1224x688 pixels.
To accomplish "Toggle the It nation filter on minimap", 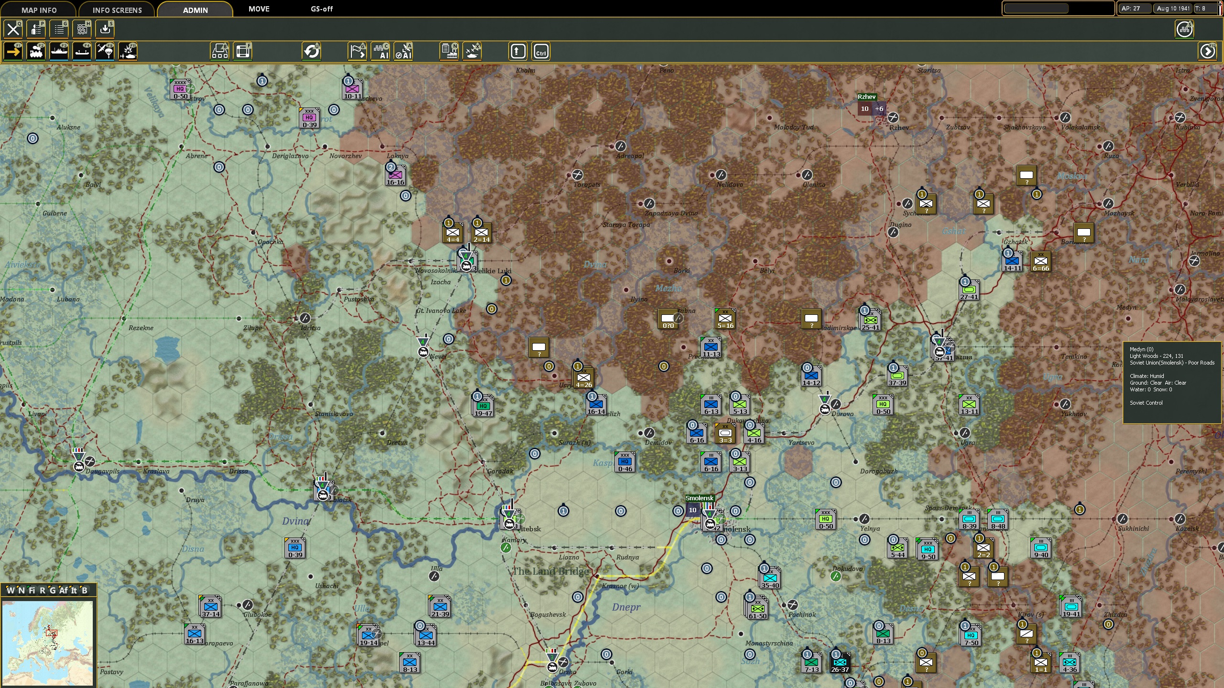I will (x=74, y=590).
